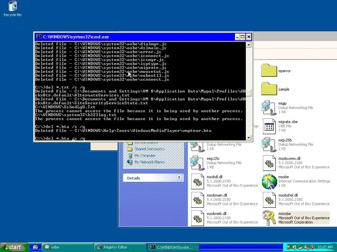Image resolution: width=337 pixels, height=252 pixels.
Task: Switch to the oobe taskbar window
Action: point(67,247)
